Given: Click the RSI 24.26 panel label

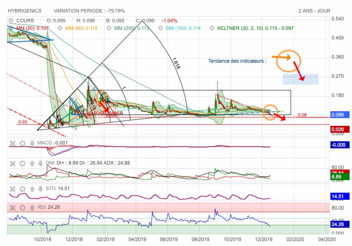Looking at the screenshot, I should 49,208.
